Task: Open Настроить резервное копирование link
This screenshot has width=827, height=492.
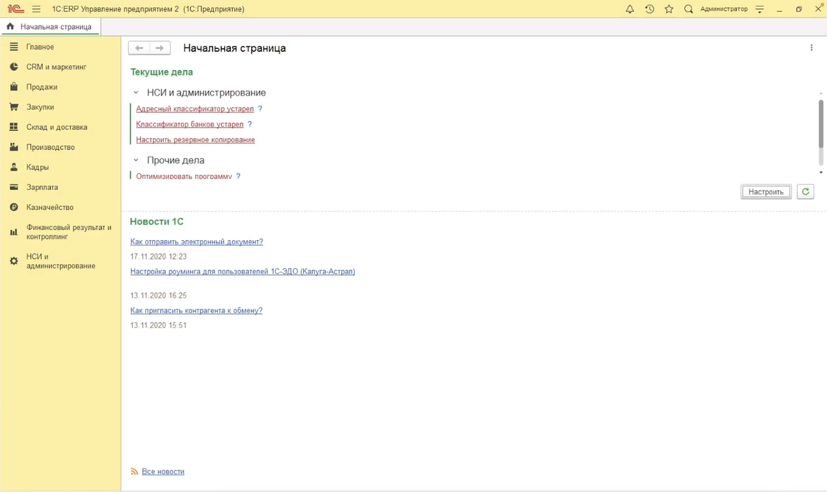Action: (x=195, y=140)
